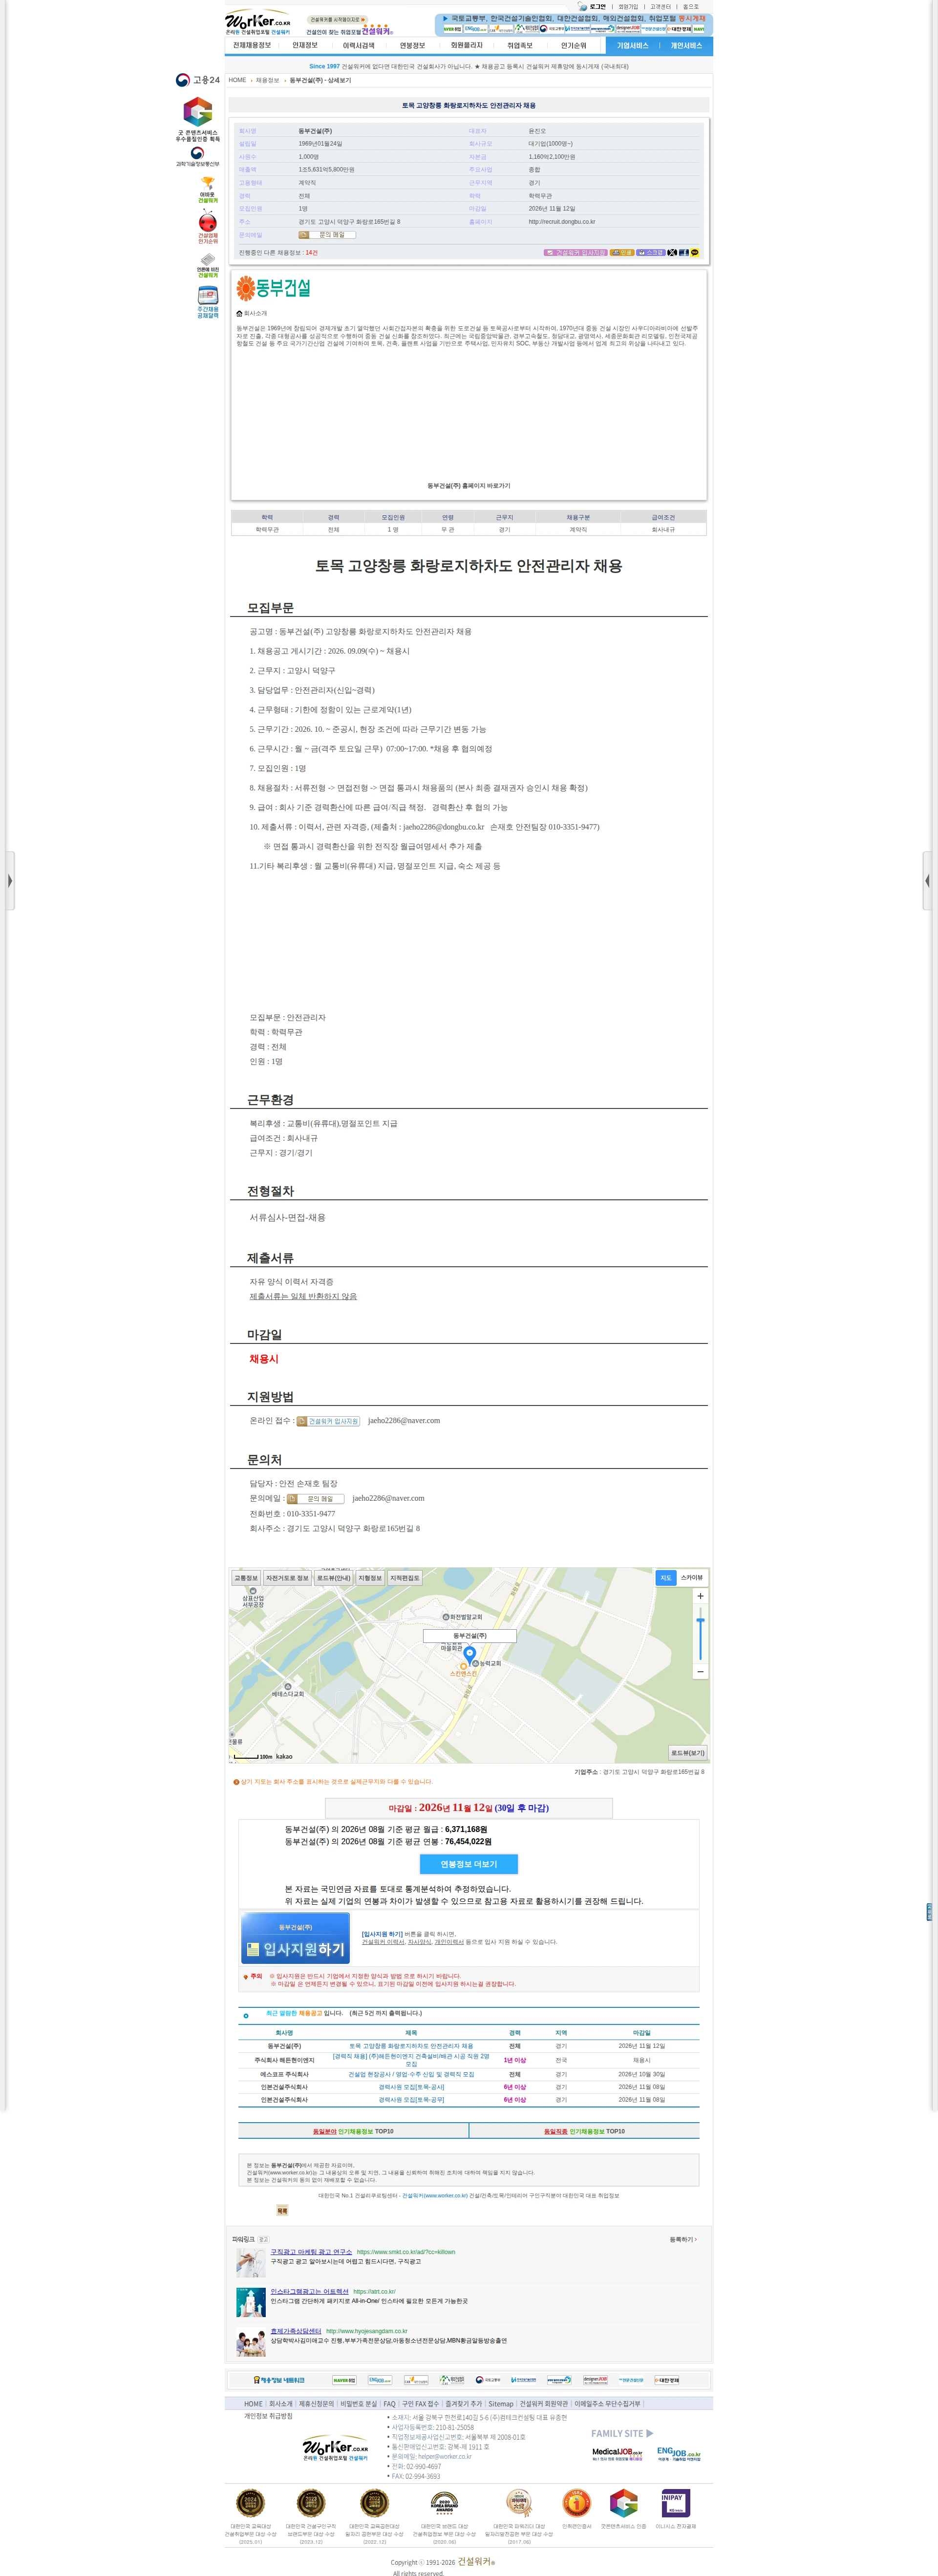Click 로드뷰(보기) button on map
Image resolution: width=938 pixels, height=2576 pixels.
click(688, 1752)
